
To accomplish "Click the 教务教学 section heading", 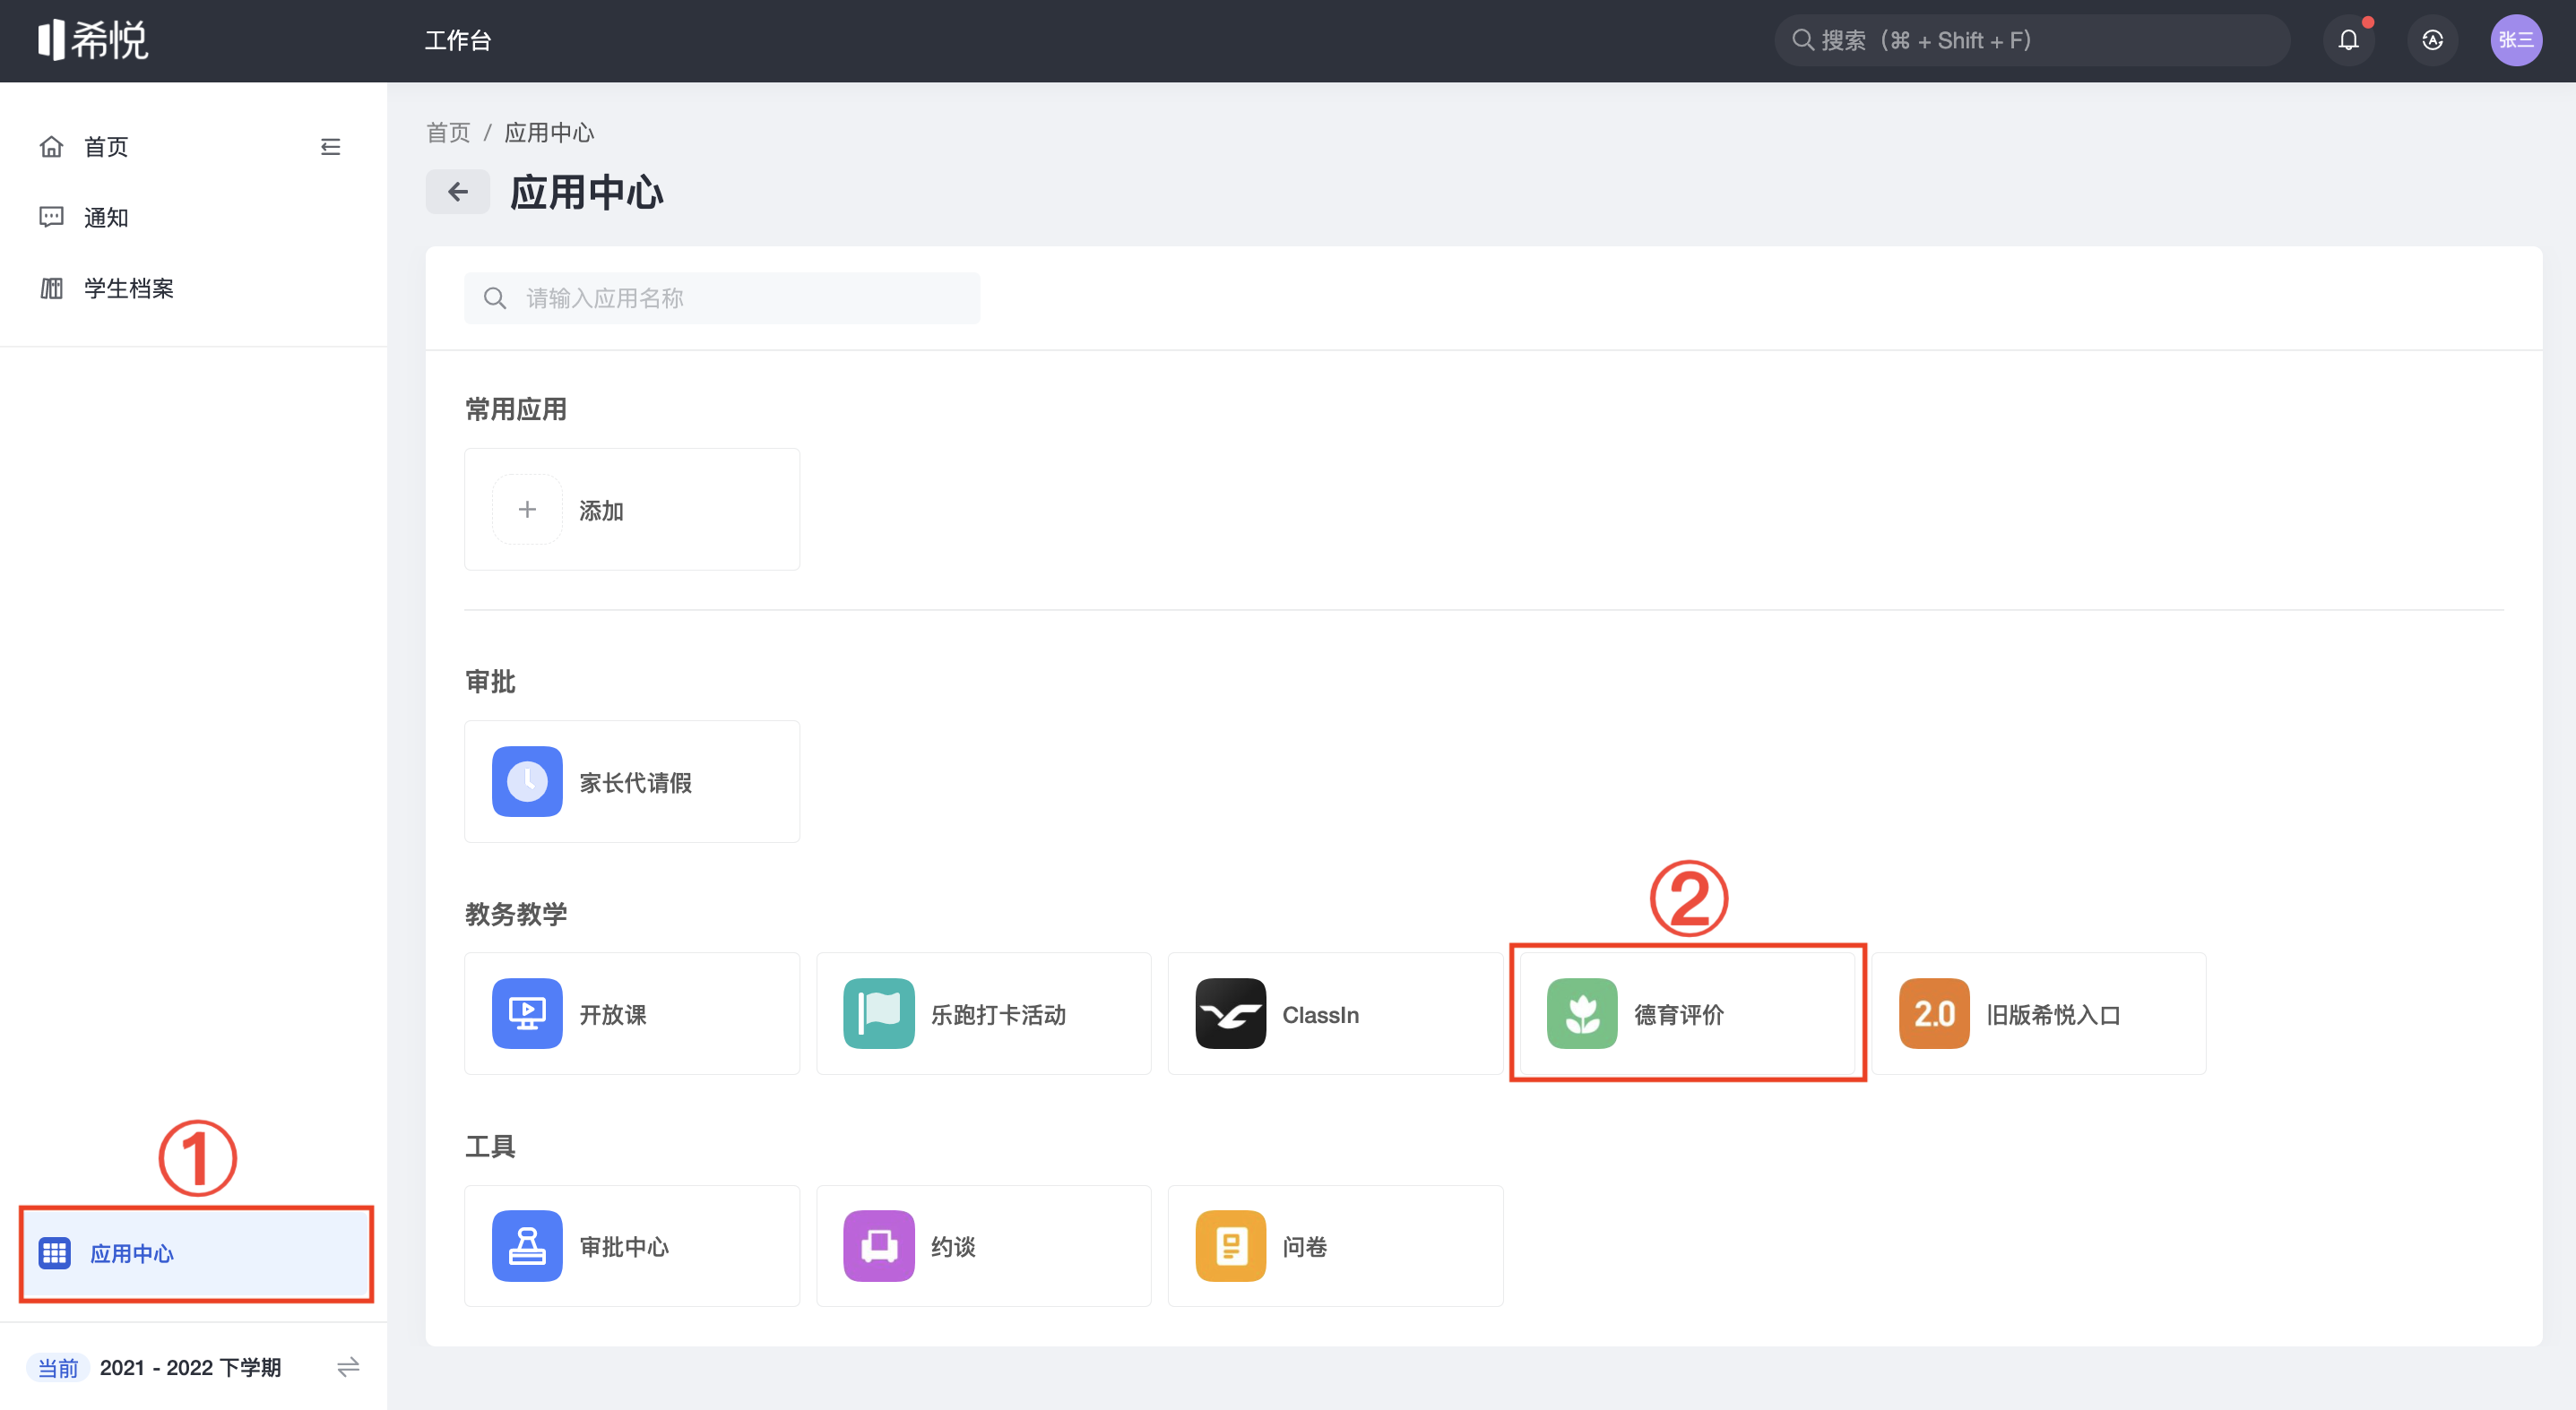I will (516, 914).
